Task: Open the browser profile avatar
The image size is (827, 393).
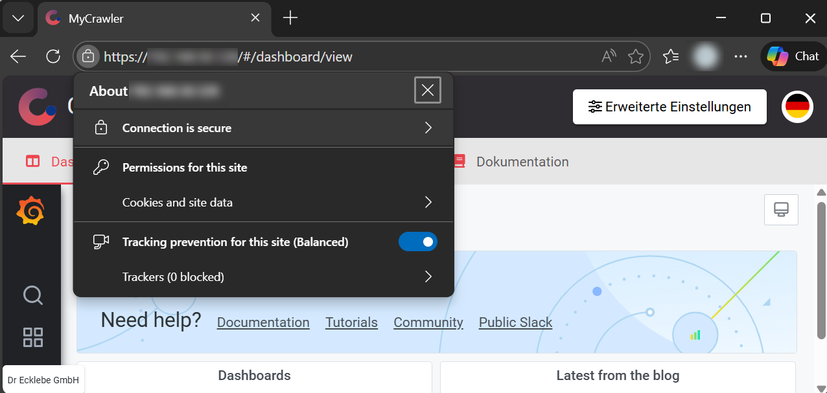Action: 705,57
